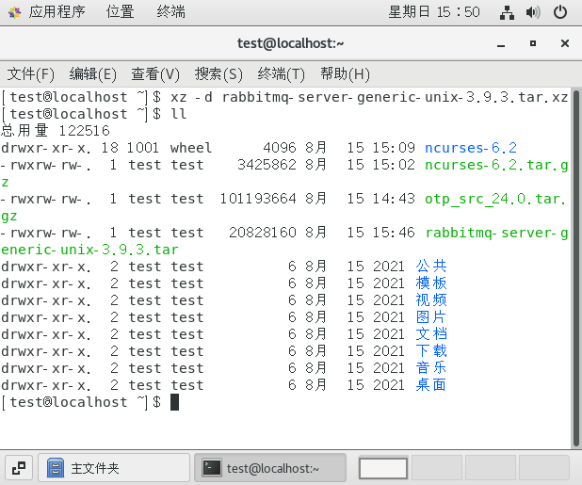
Task: Click the 音乐 directory entry
Action: click(x=431, y=368)
